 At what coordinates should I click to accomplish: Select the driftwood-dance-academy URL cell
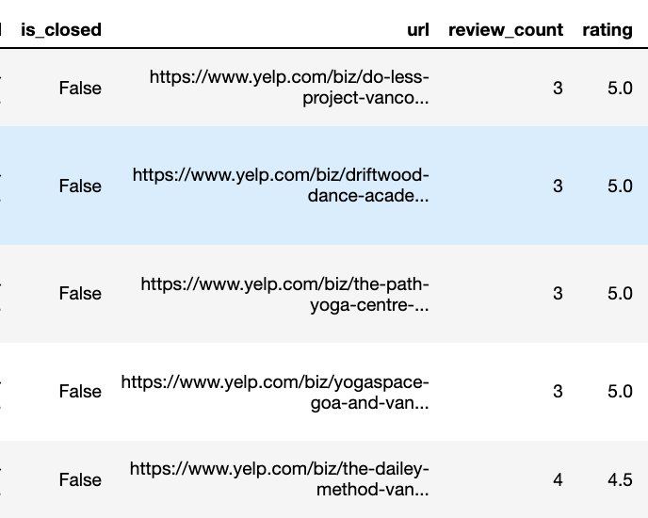point(281,186)
